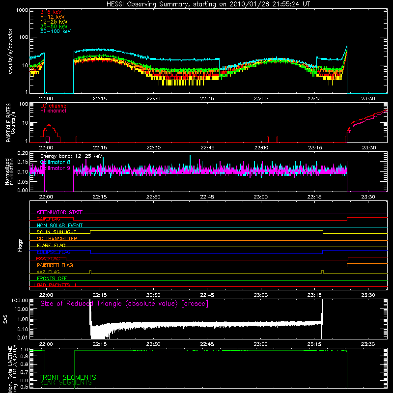The image size is (393, 393).
Task: Click the SC_TRANSMITTER flag label
Action: tap(56, 238)
